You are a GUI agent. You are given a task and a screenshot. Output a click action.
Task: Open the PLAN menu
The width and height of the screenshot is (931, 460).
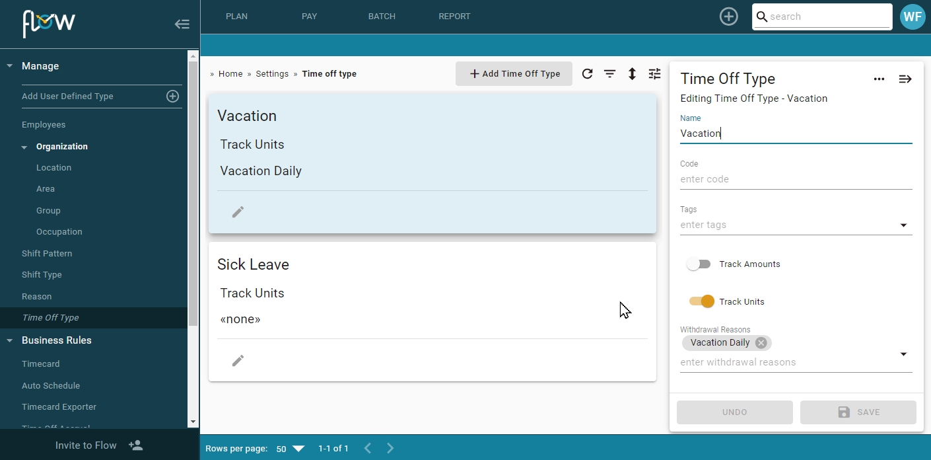[x=236, y=17]
